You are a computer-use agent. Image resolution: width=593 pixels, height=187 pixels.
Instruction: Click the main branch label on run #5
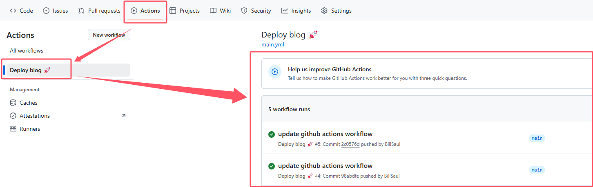537,138
